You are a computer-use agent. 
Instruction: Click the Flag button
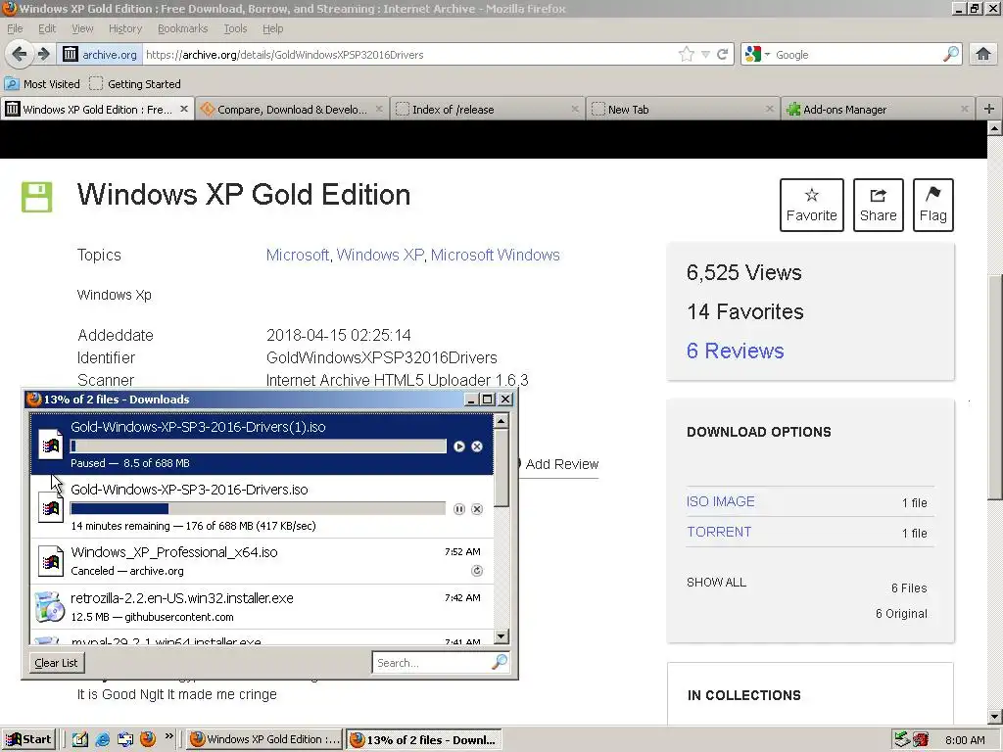pyautogui.click(x=933, y=205)
